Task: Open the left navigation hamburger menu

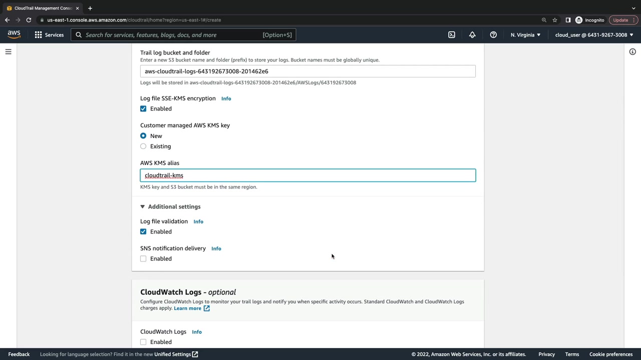Action: tap(9, 51)
